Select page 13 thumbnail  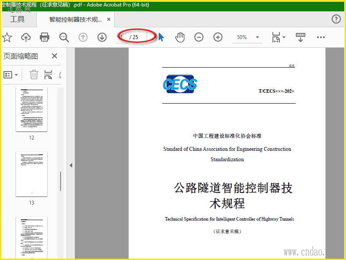(x=32, y=174)
